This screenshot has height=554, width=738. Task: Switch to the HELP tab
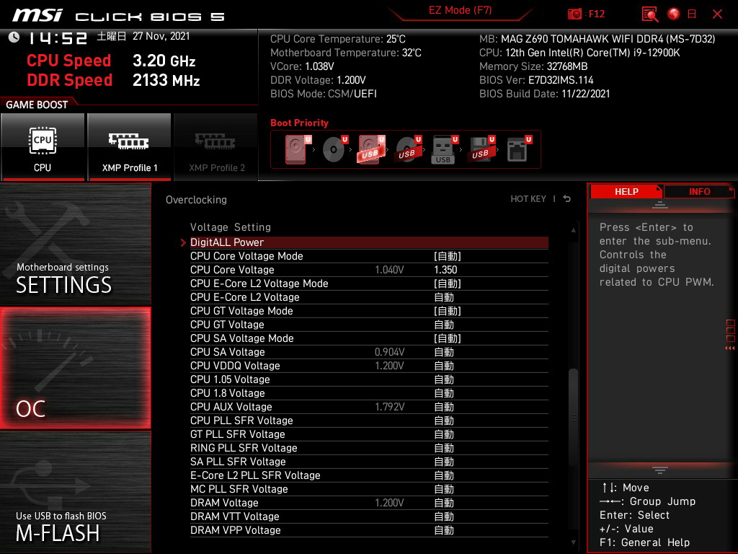(x=626, y=192)
